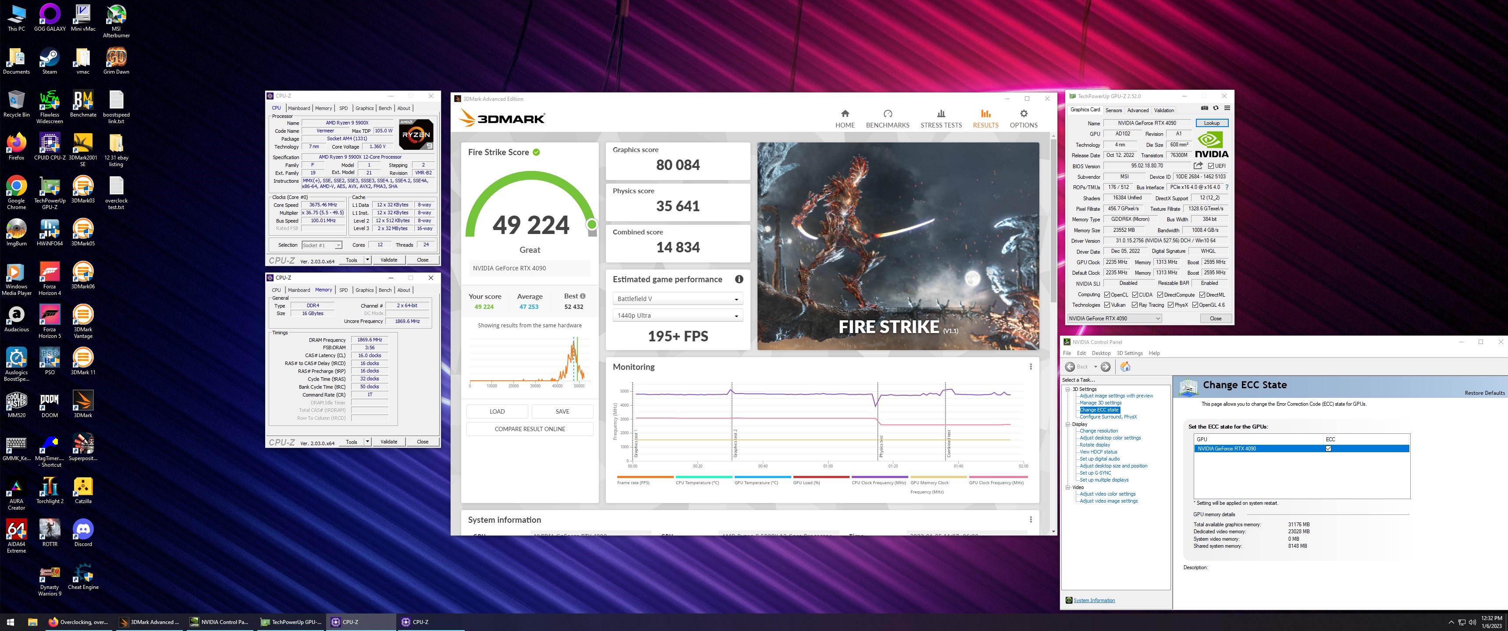Open the Socket #1 selection dropdown in CPU-Z
Image resolution: width=1508 pixels, height=631 pixels.
321,245
